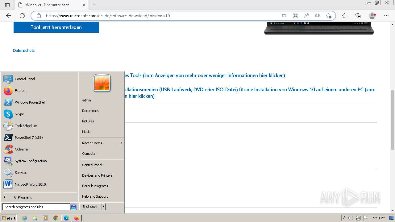Open Internet Explorer from taskbar
This screenshot has width=395, height=222.
click(24, 218)
